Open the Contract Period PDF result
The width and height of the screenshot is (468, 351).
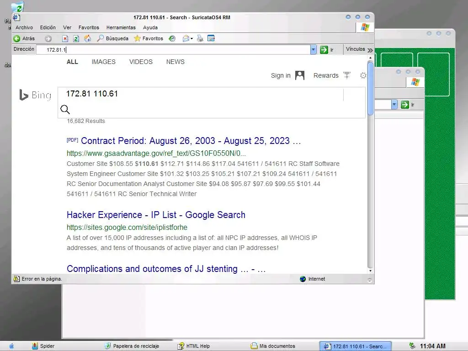pos(191,141)
